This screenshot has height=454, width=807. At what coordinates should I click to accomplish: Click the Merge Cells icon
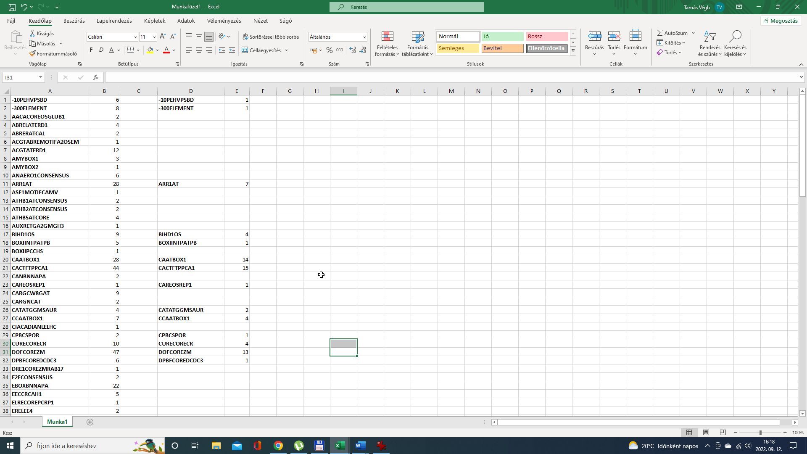[x=245, y=50]
